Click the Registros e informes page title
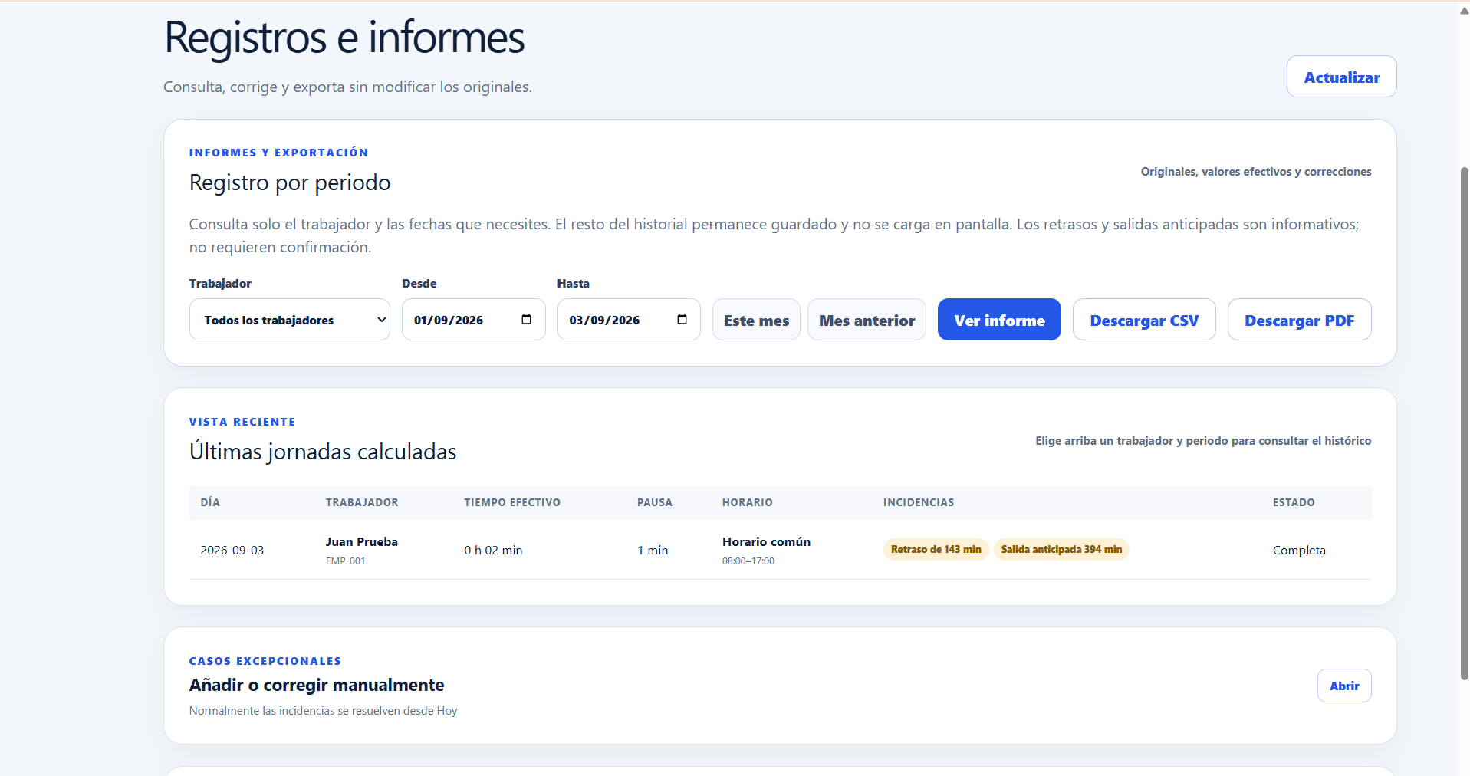The height and width of the screenshot is (776, 1470). [344, 37]
